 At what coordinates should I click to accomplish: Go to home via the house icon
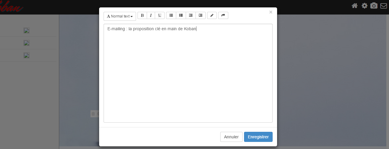[354, 6]
